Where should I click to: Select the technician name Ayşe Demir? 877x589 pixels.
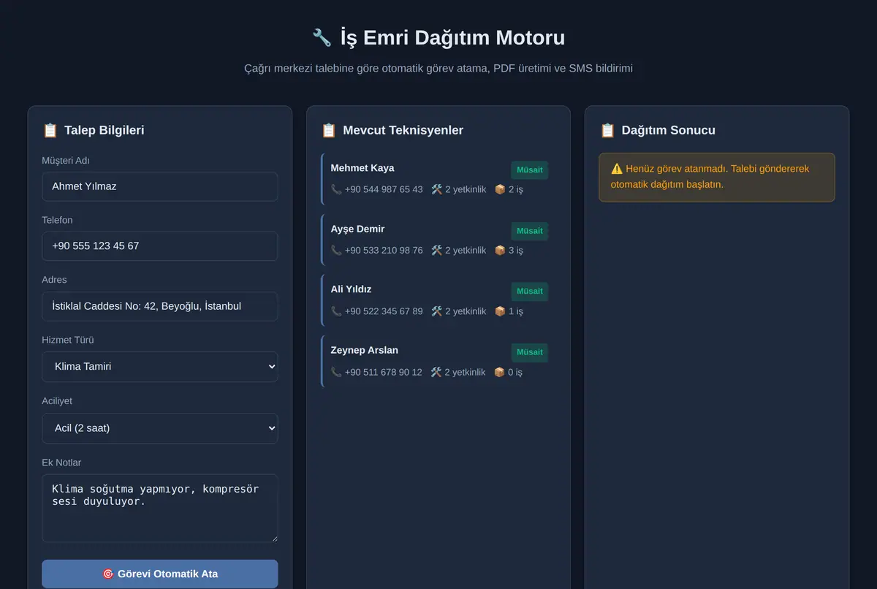click(x=357, y=229)
